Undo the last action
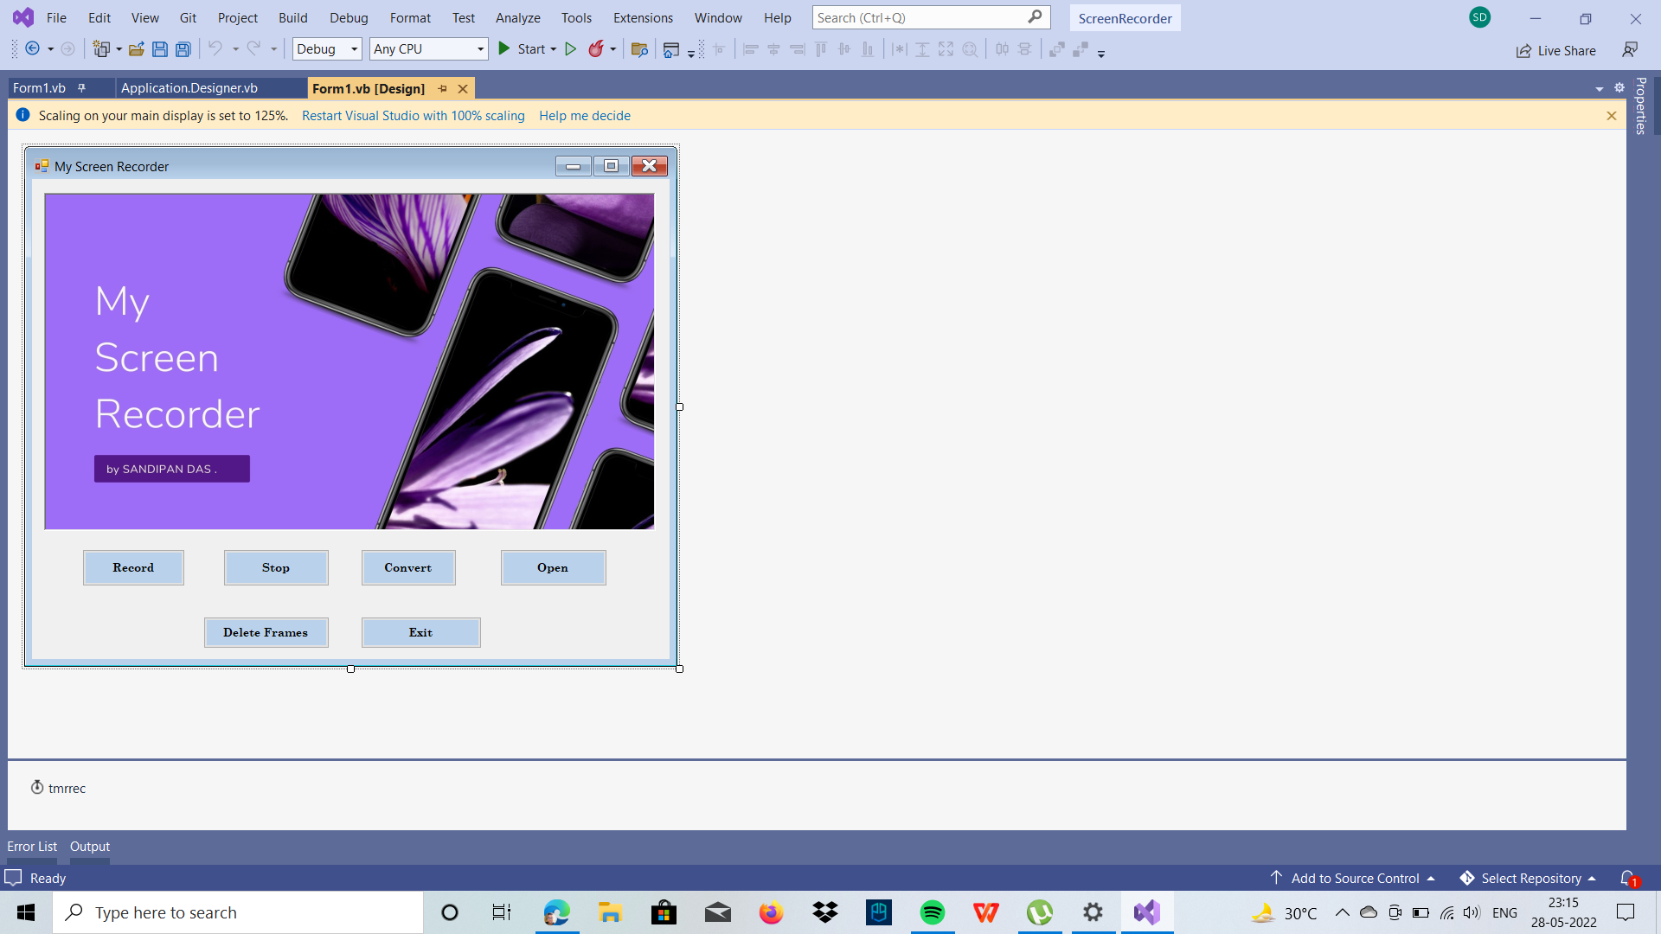1661x934 pixels. tap(216, 49)
